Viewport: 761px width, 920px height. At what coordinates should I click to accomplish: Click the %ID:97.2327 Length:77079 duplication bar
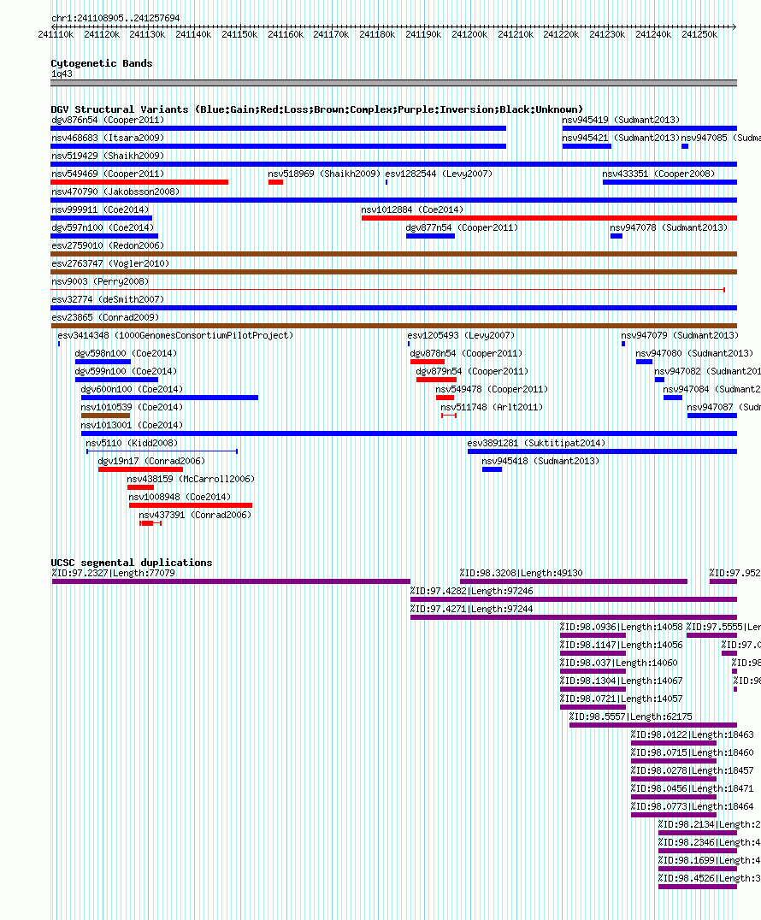(231, 581)
